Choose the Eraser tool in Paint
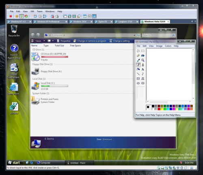 pos(138,55)
